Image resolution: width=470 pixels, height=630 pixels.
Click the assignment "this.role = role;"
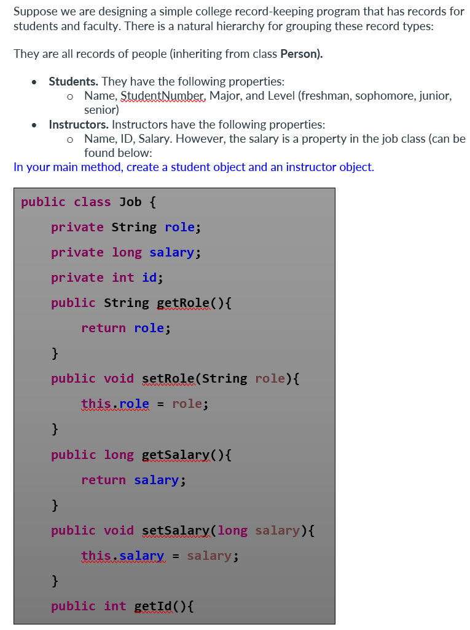145,404
